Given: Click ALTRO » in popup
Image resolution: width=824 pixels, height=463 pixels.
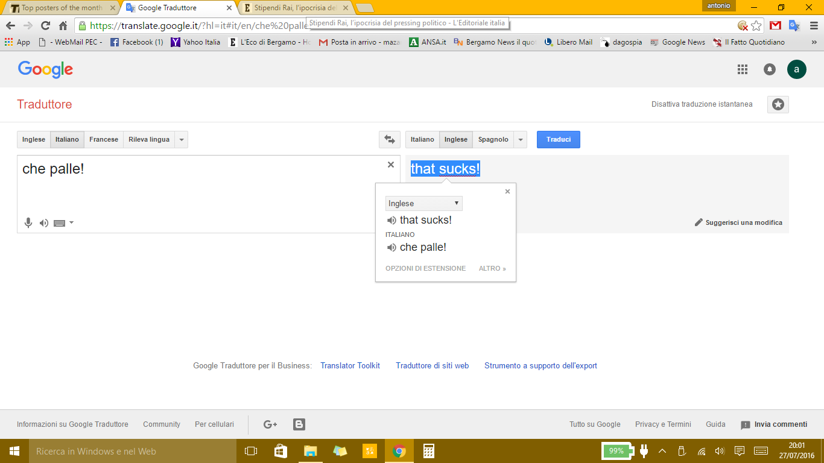Looking at the screenshot, I should click(492, 268).
